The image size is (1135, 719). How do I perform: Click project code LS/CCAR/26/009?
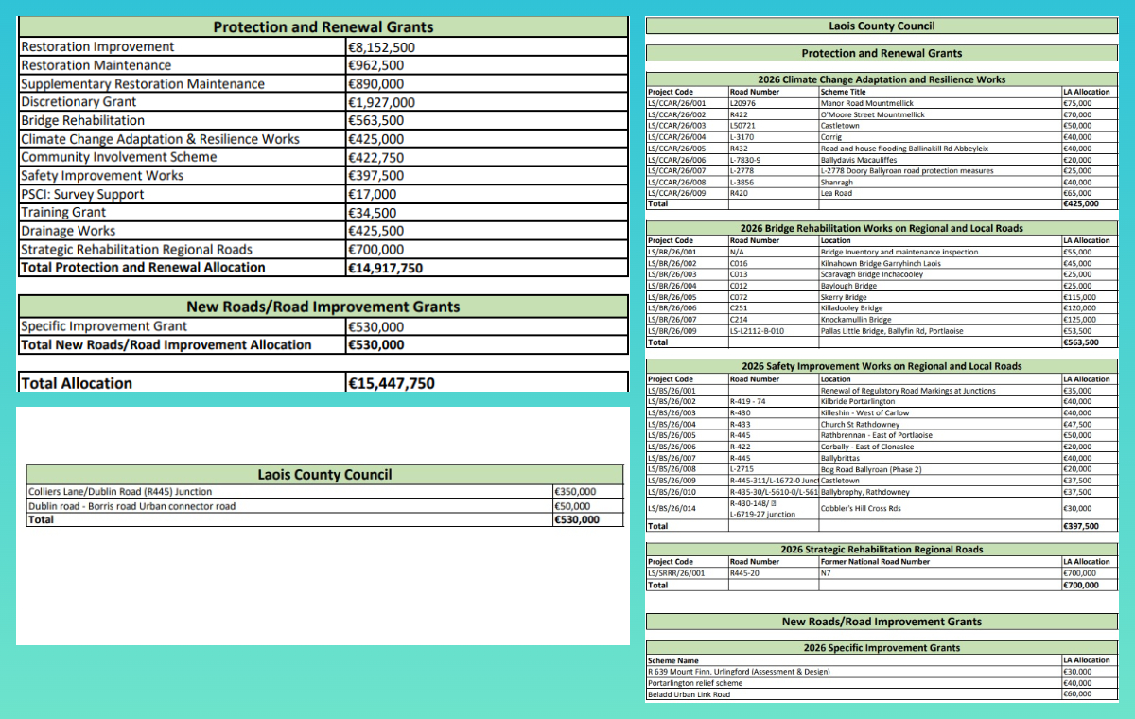tap(676, 192)
